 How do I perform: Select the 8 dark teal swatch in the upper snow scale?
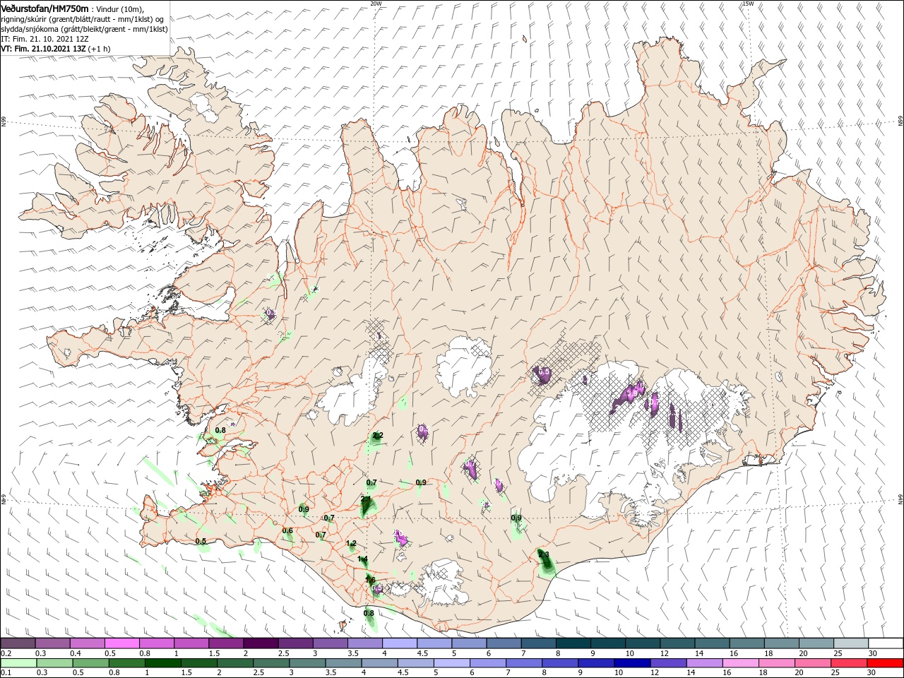573,643
